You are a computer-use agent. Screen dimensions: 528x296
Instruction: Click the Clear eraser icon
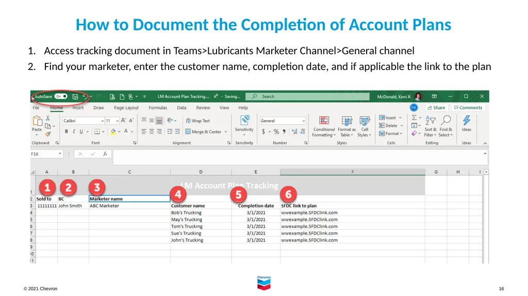(x=414, y=133)
